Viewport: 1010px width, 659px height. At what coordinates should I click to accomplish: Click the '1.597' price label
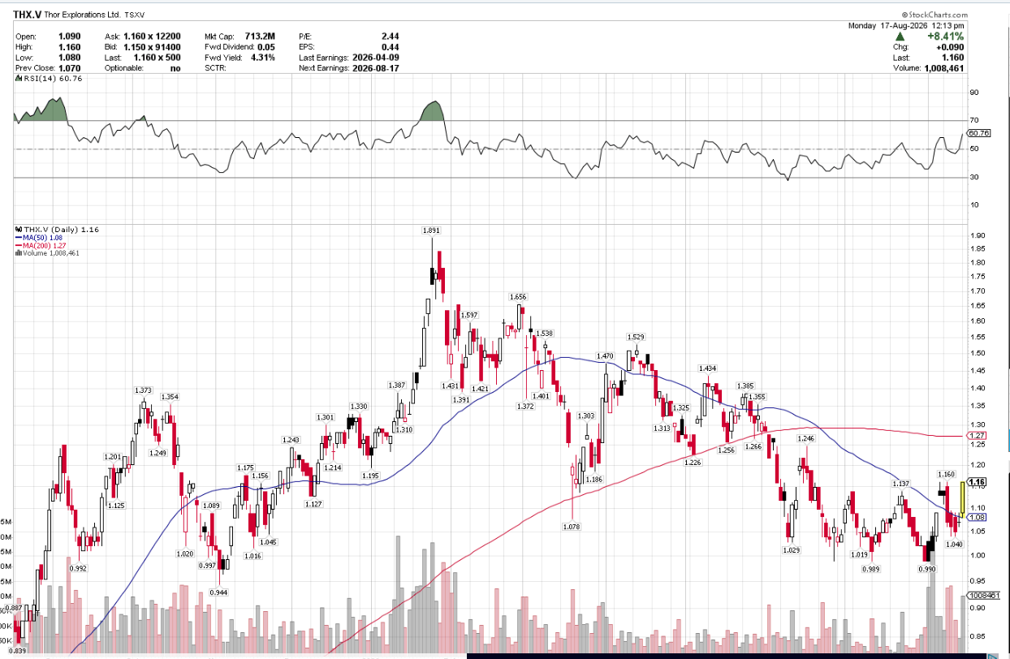pos(468,315)
